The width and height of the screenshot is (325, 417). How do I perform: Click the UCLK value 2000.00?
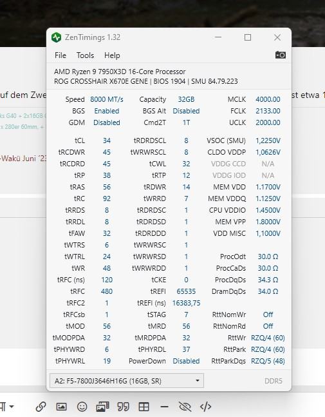(x=268, y=122)
